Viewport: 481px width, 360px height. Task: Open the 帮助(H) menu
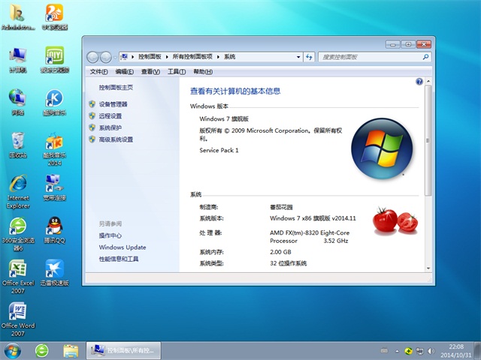(203, 72)
